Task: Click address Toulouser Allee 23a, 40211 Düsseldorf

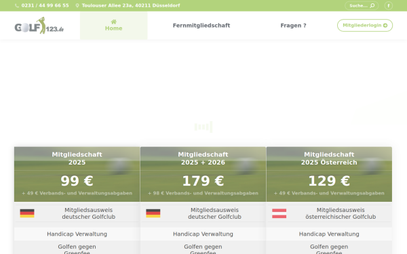Action: (131, 5)
